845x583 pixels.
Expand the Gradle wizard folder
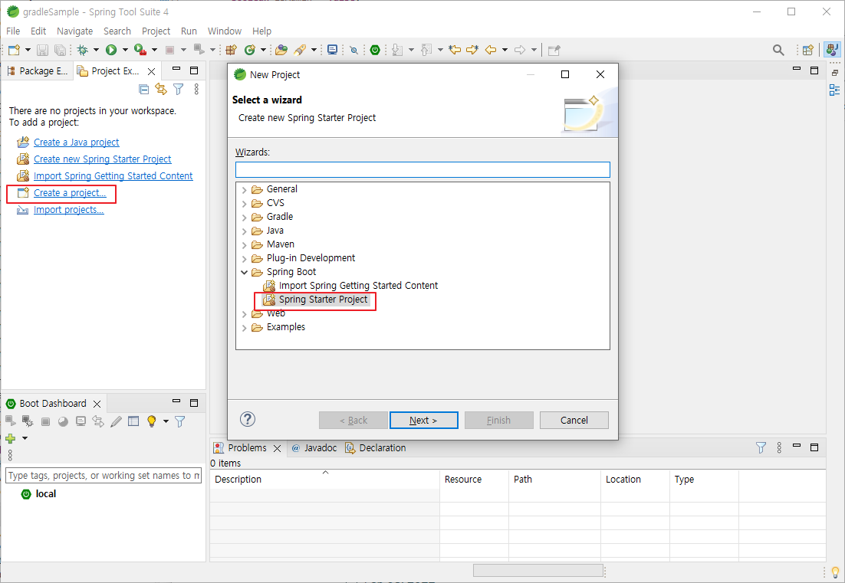coord(244,217)
